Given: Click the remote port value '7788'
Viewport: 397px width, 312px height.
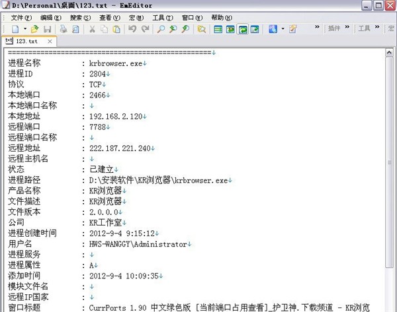Looking at the screenshot, I should point(97,127).
